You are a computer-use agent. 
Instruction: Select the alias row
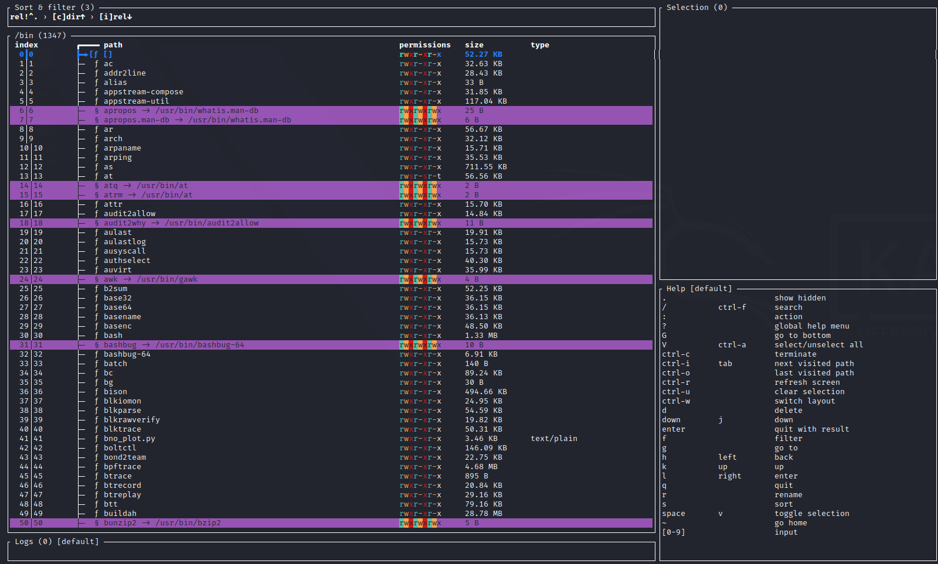(331, 83)
